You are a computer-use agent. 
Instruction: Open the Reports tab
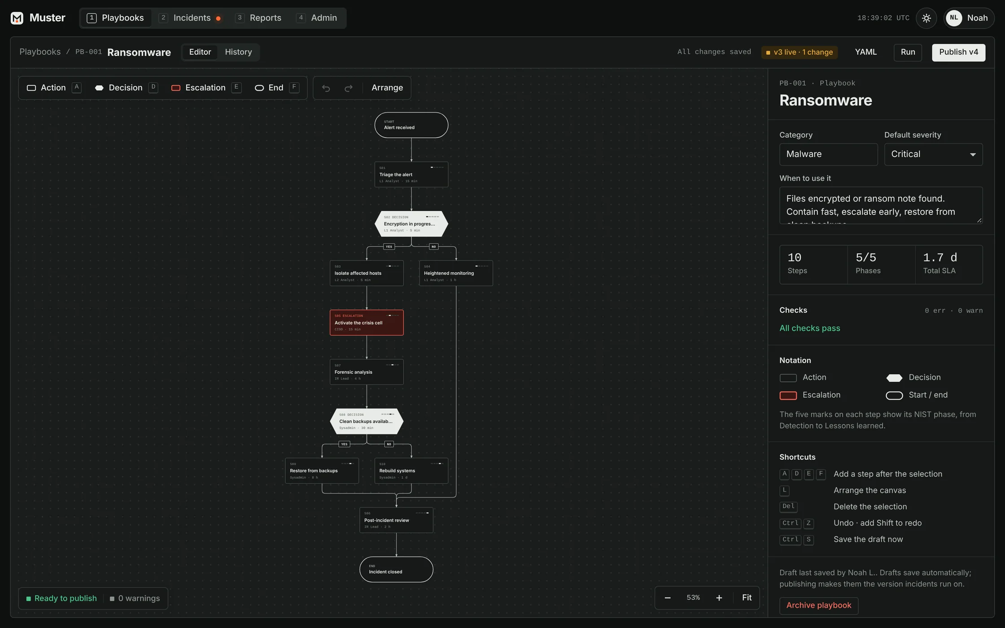[x=258, y=18]
